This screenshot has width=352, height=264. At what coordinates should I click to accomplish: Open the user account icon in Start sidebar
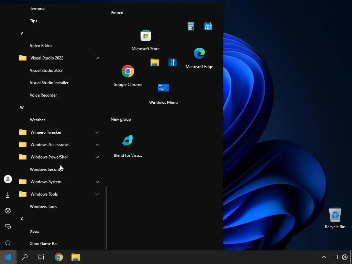click(8, 179)
